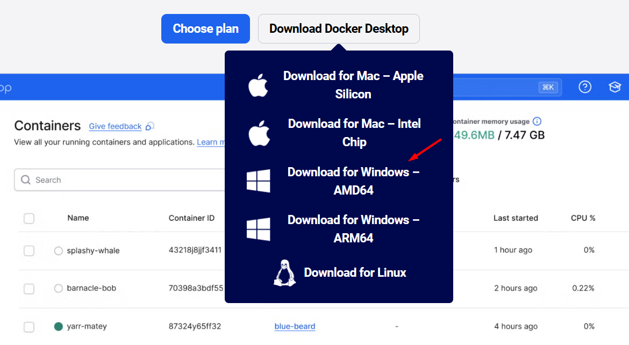Viewport: 629px width, 345px height.
Task: Toggle the select-all checkbox in table header
Action: [x=29, y=218]
